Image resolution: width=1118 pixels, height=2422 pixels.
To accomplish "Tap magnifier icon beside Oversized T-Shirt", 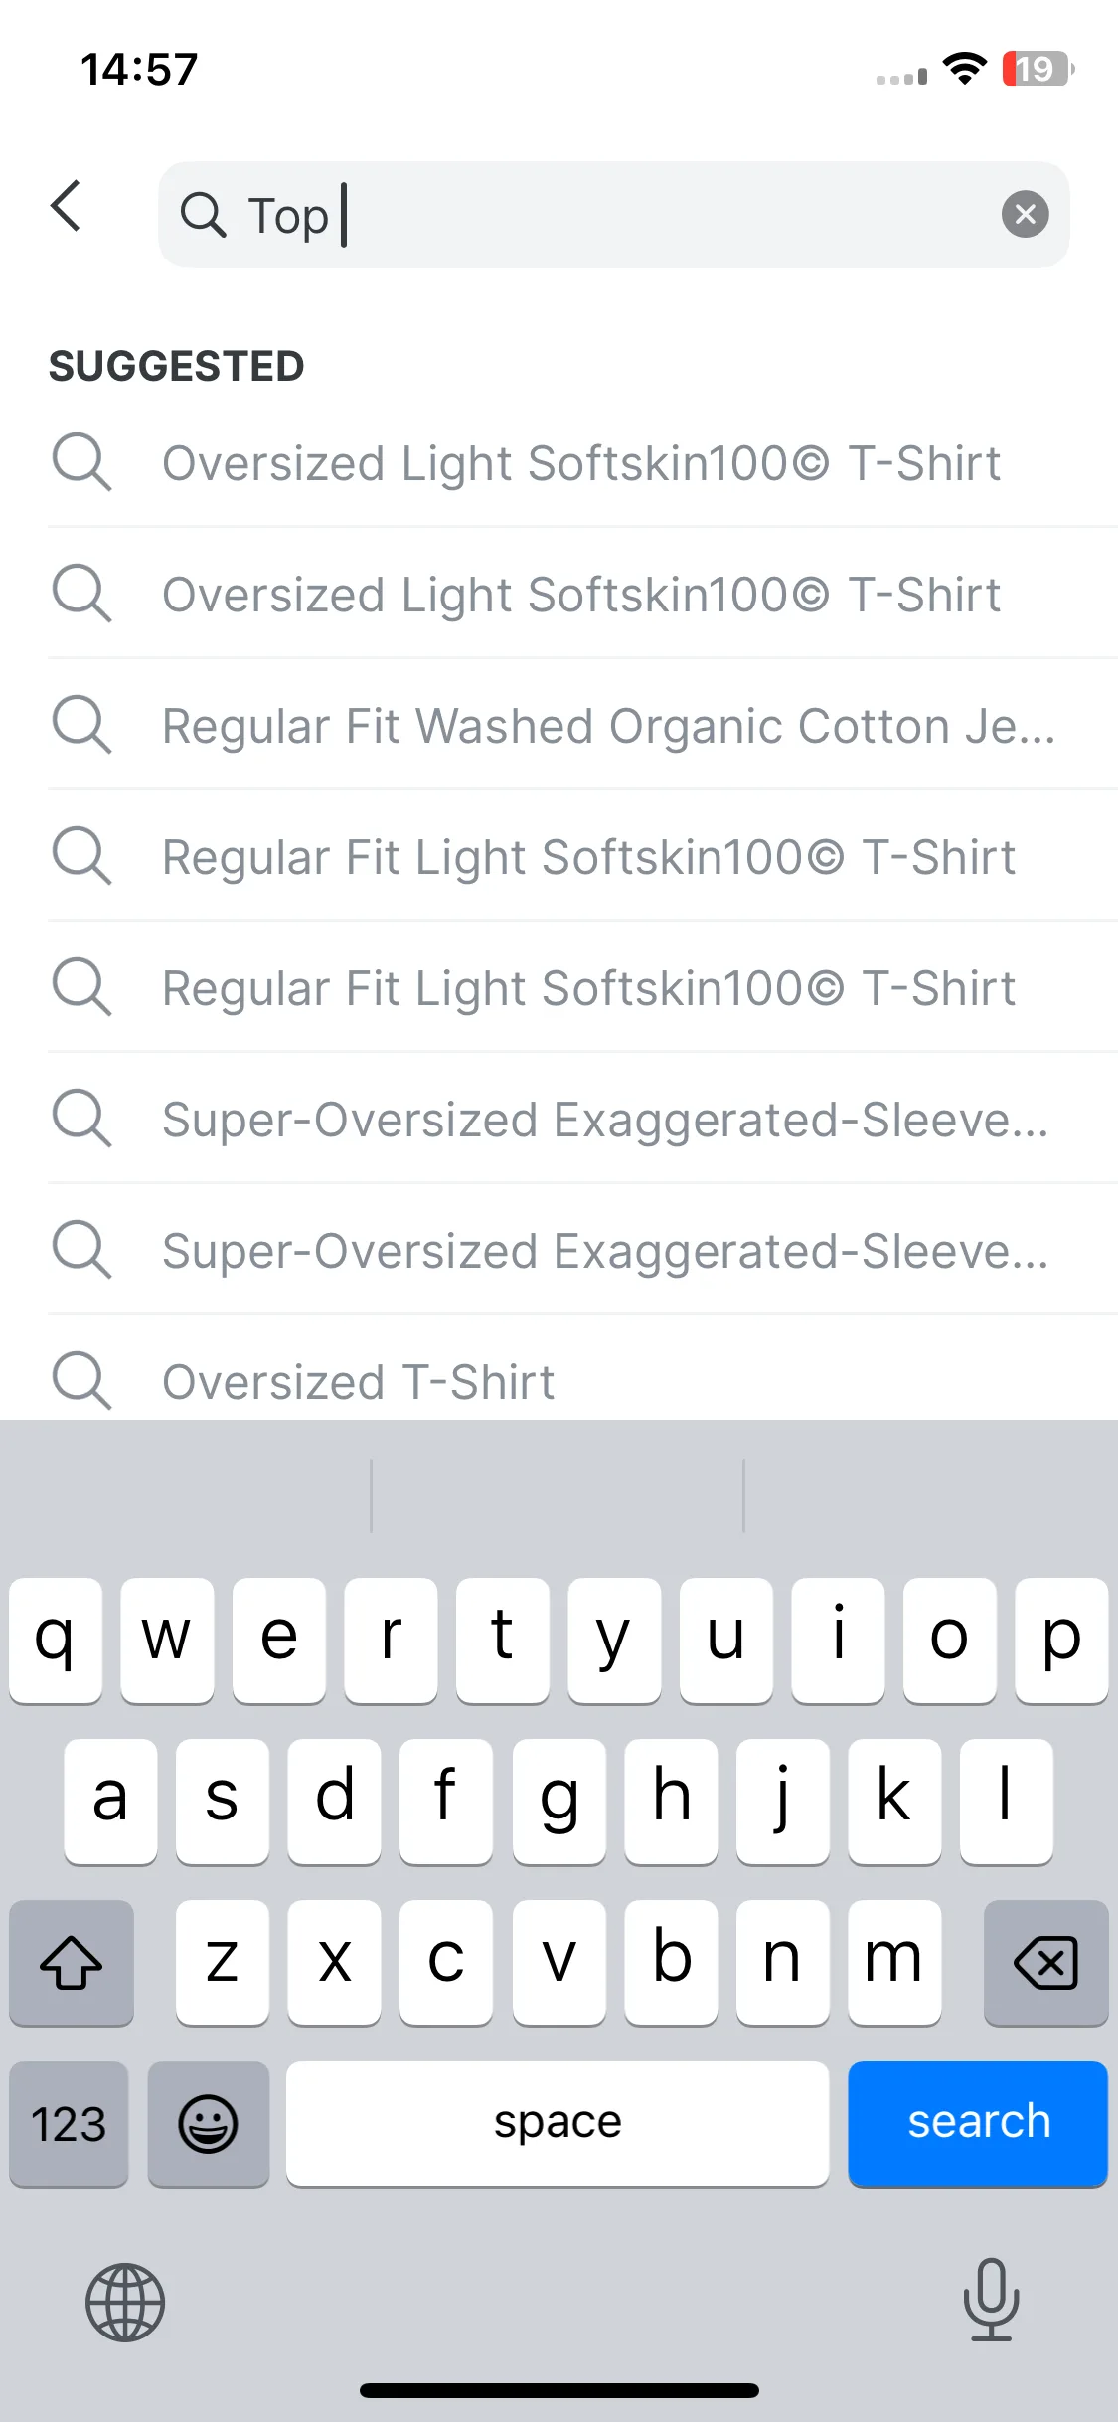I will pos(81,1380).
